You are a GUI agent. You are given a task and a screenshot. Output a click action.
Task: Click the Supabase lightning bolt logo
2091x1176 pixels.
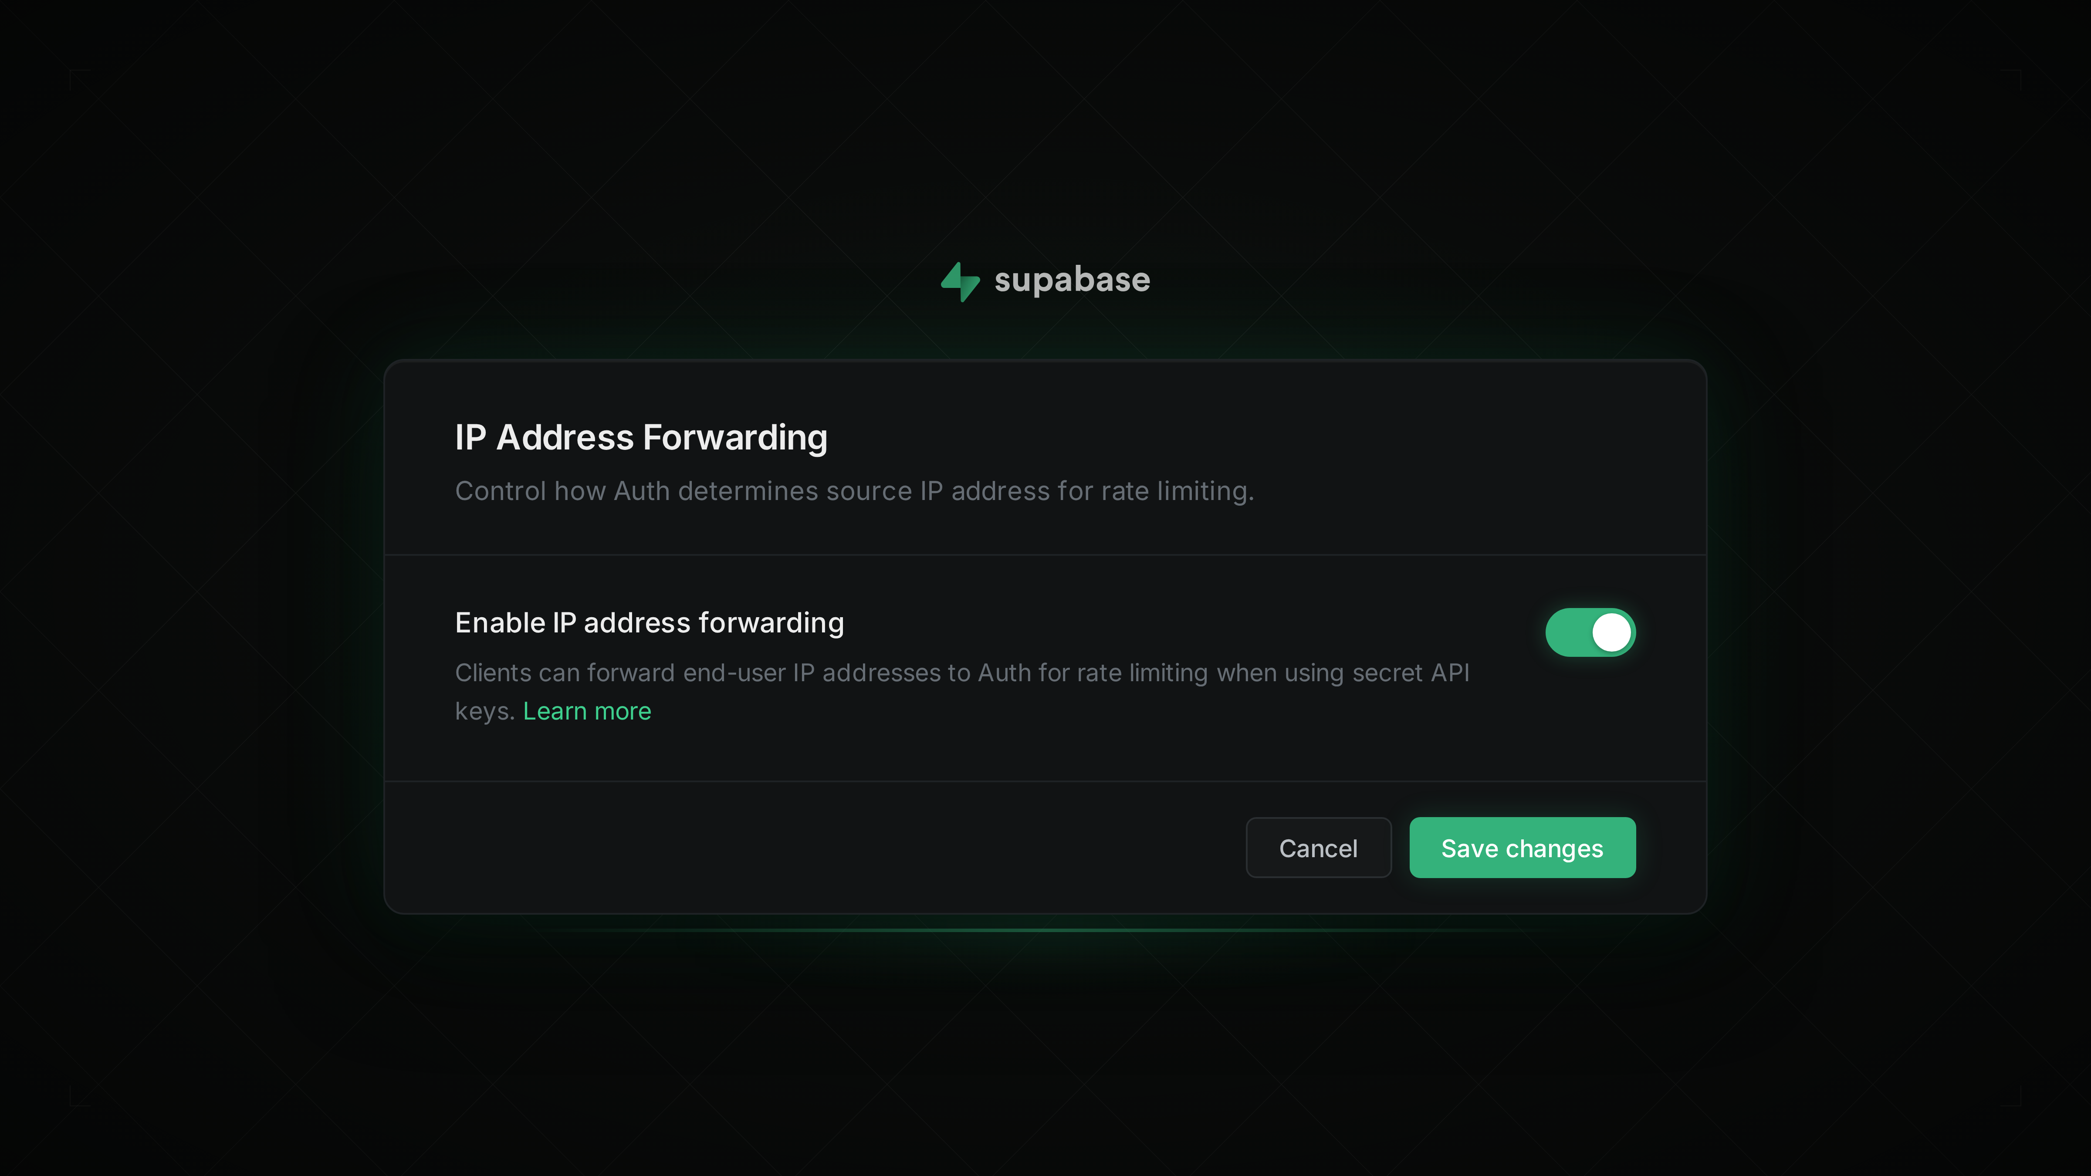(x=960, y=281)
